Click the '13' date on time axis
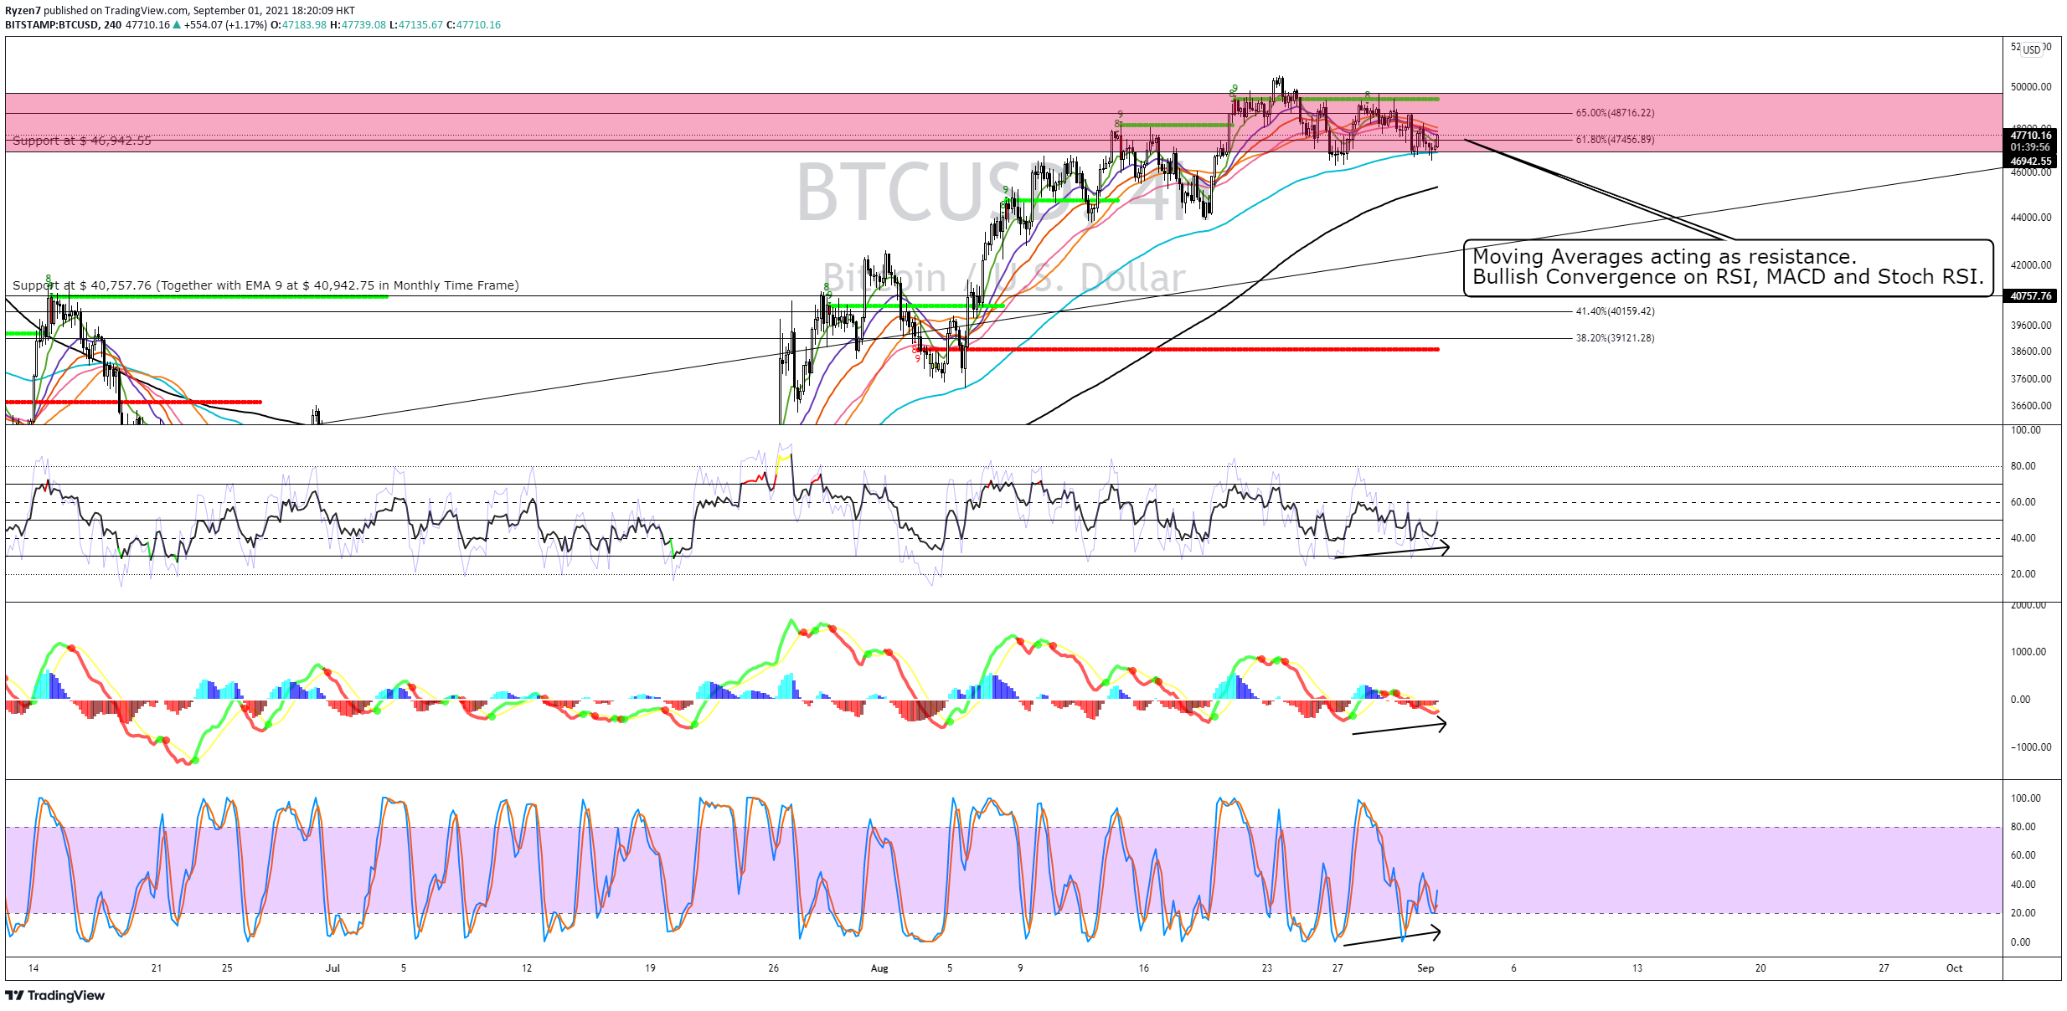The height and width of the screenshot is (1011, 2067). coord(1637,968)
